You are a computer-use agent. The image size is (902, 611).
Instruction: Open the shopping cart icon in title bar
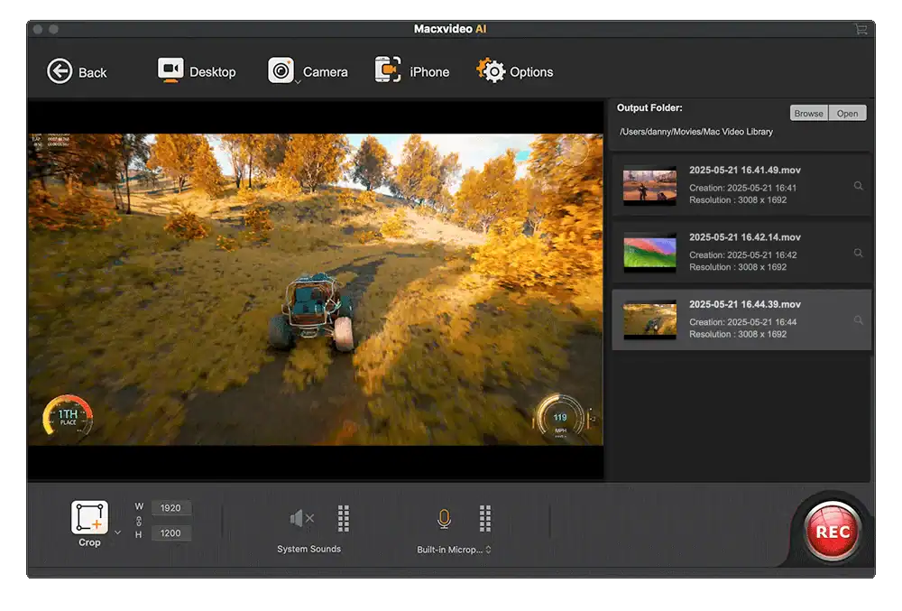point(861,29)
